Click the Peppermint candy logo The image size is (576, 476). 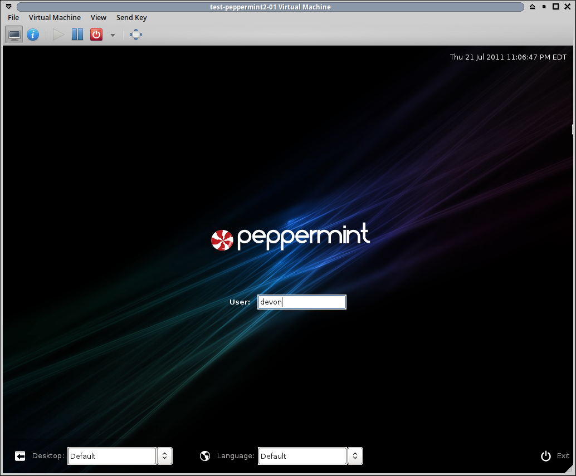pos(222,240)
